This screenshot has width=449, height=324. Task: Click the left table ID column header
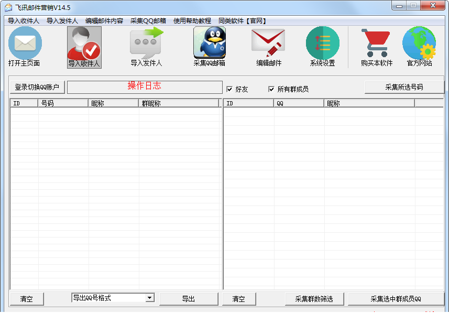[x=24, y=103]
